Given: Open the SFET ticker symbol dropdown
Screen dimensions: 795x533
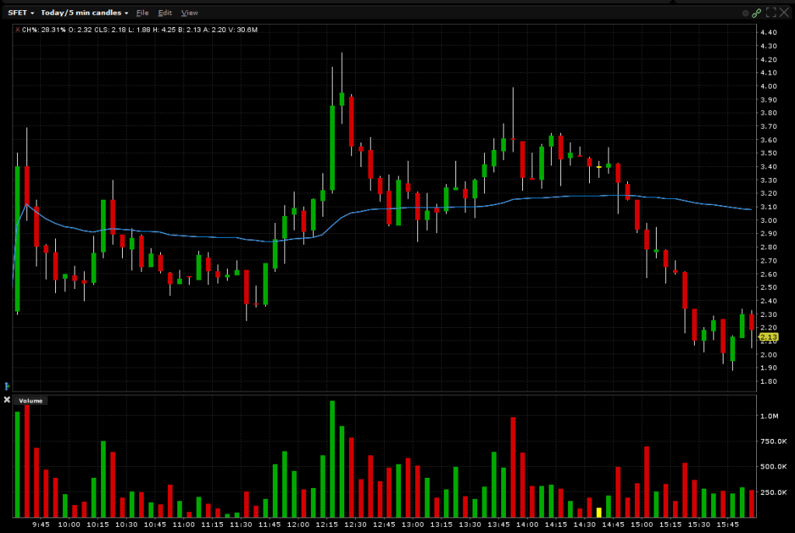Looking at the screenshot, I should (x=21, y=12).
